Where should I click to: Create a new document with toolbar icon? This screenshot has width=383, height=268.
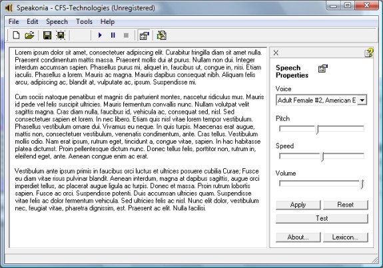17,35
